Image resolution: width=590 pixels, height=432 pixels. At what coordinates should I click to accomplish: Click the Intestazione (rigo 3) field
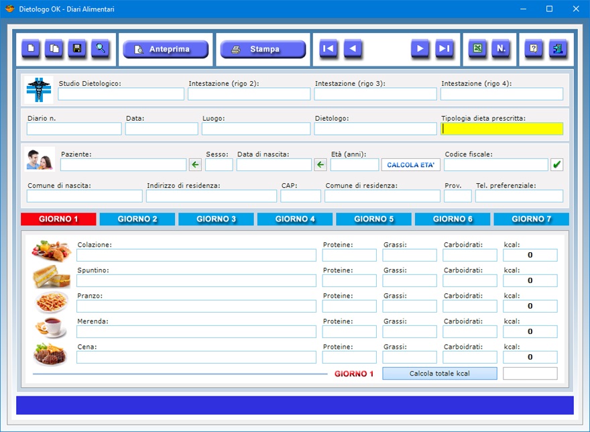[x=375, y=94]
